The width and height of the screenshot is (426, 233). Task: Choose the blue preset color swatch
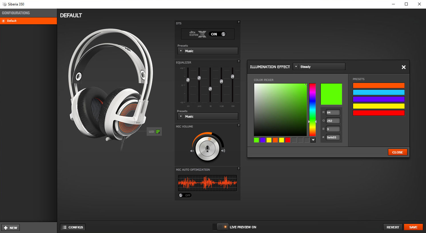[x=379, y=92]
